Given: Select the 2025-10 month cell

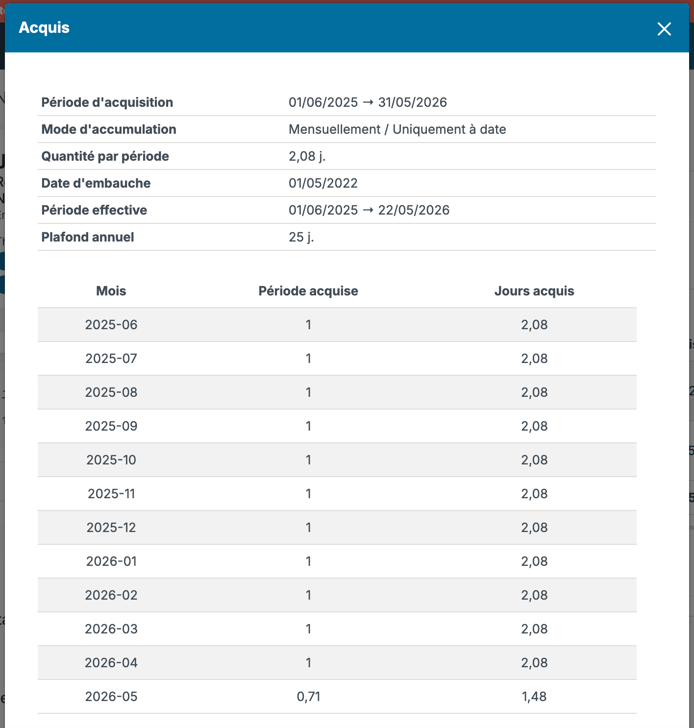Looking at the screenshot, I should (111, 460).
